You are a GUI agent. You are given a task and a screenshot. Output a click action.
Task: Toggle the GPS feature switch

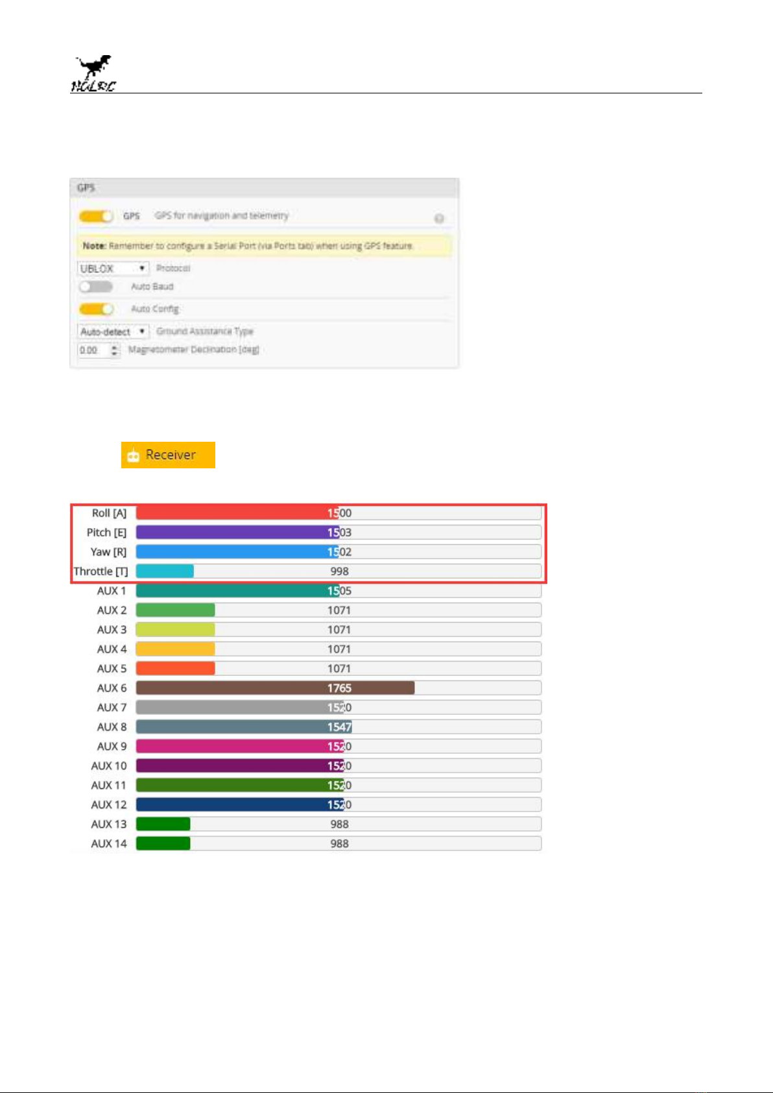point(96,216)
